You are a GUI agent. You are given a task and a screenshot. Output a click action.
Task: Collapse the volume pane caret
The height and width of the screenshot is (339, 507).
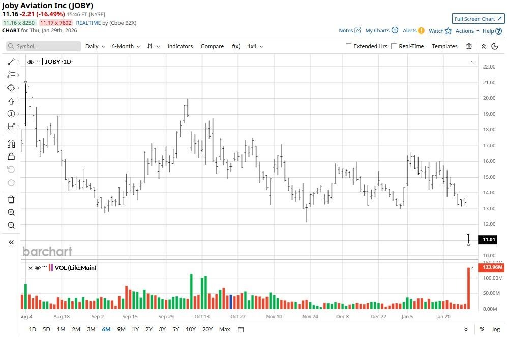tap(472, 268)
